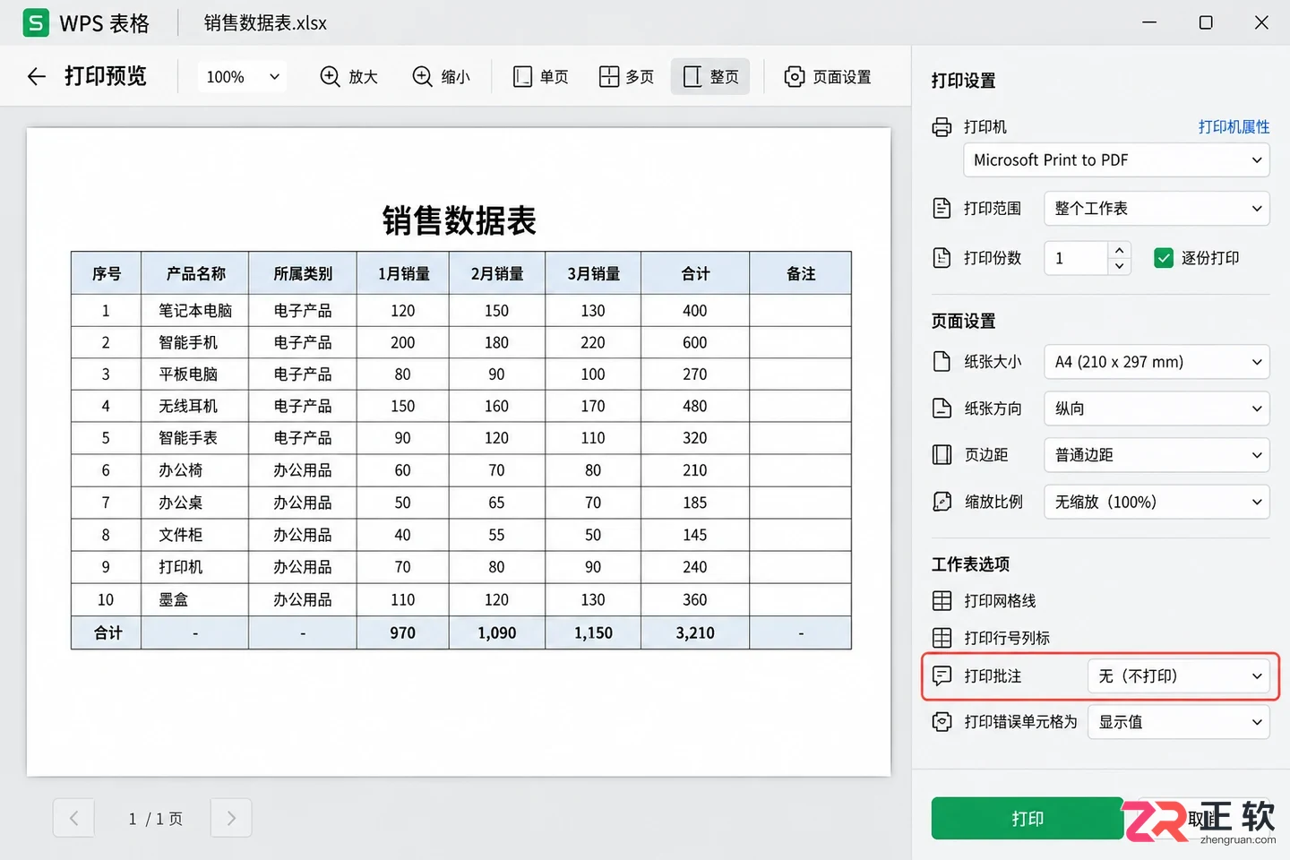Click the 打印网格线 gridlines icon

point(942,601)
